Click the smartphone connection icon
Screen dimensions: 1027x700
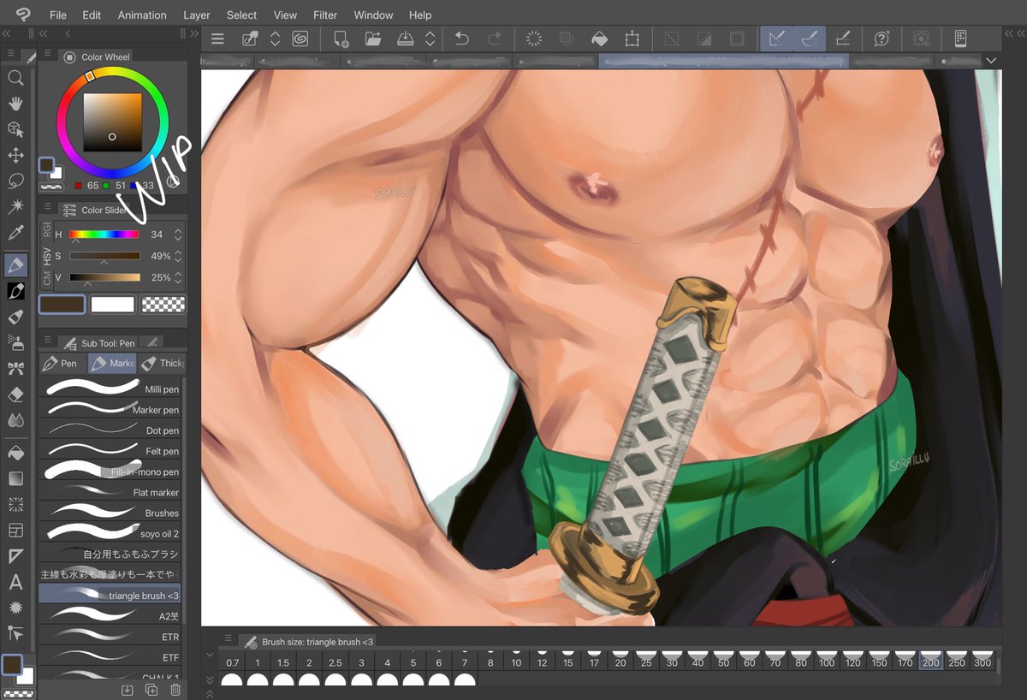(960, 39)
